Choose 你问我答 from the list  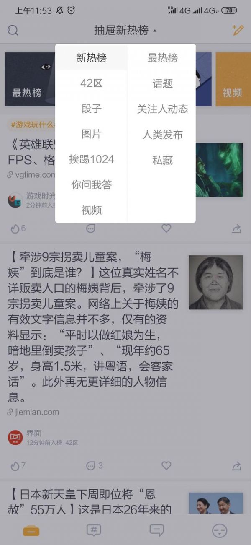click(91, 185)
